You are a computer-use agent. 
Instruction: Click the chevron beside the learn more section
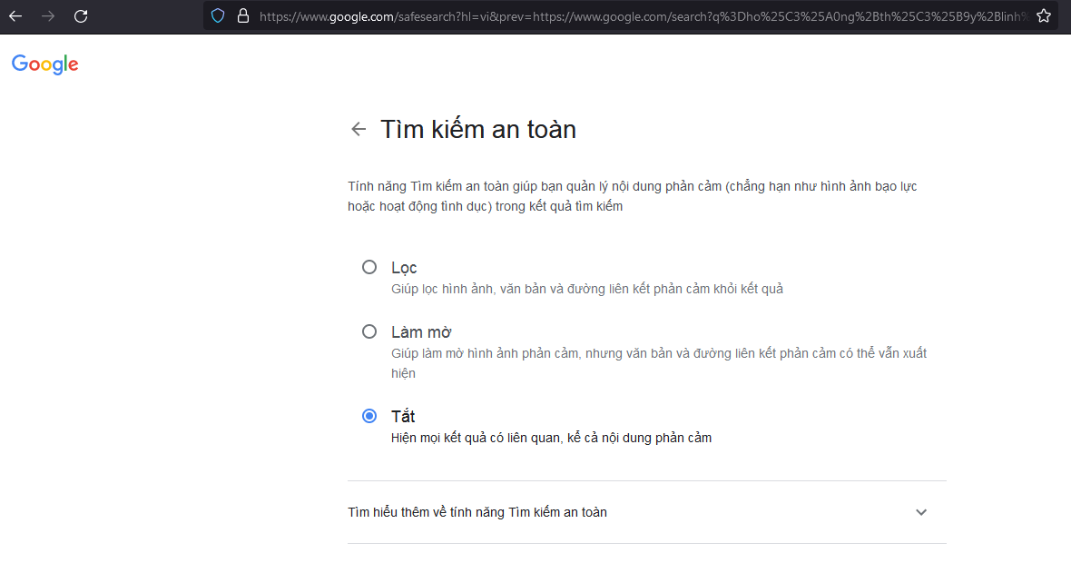[x=921, y=512]
